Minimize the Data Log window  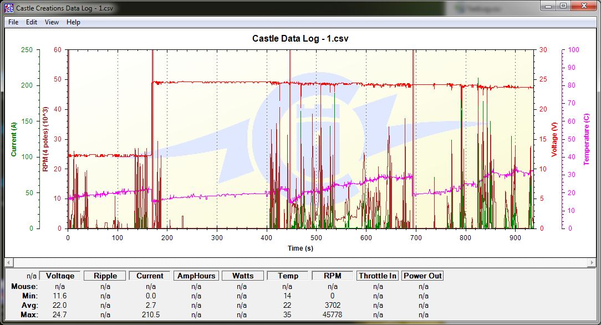(x=549, y=6)
